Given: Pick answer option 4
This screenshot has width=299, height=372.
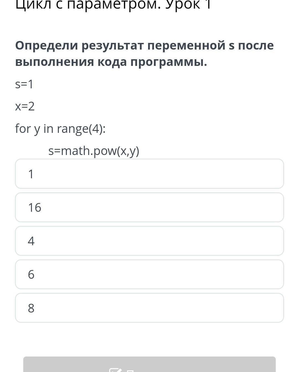Looking at the screenshot, I should (149, 241).
